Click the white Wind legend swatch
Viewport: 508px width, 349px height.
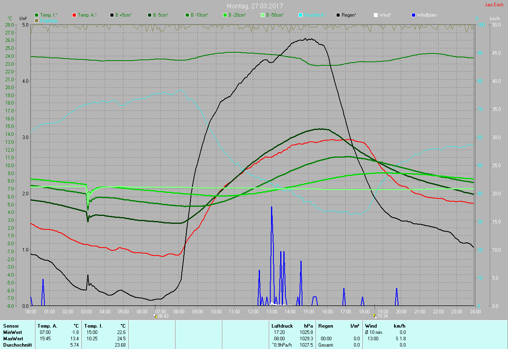(375, 15)
